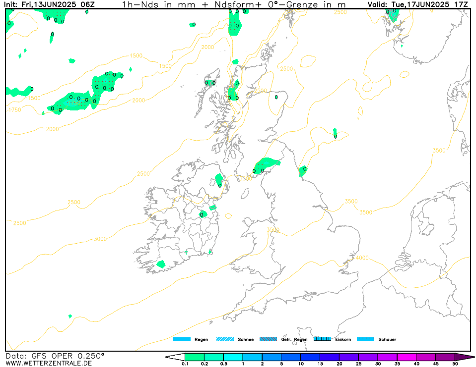Click the '0.1' color scale label
The height and width of the screenshot is (367, 476).
(185, 364)
